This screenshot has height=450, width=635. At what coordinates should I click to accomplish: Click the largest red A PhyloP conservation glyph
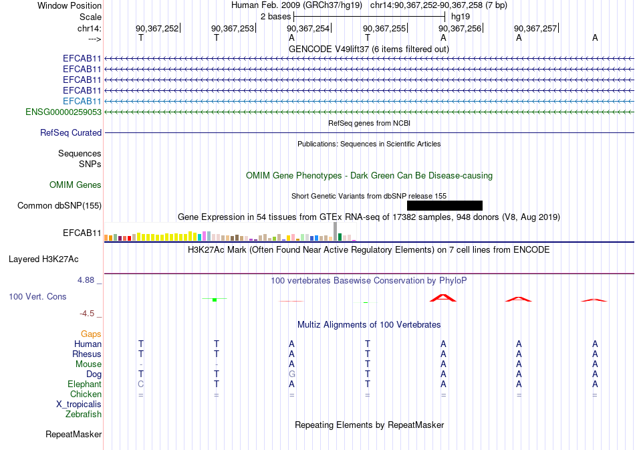(443, 298)
